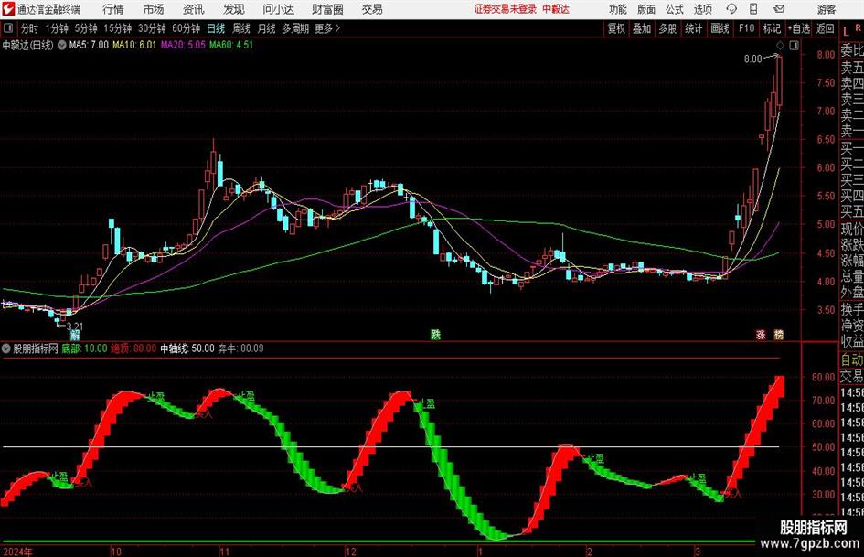The image size is (864, 557).
Task: Click the MA10: 6.01 indicator label
Action: point(134,45)
